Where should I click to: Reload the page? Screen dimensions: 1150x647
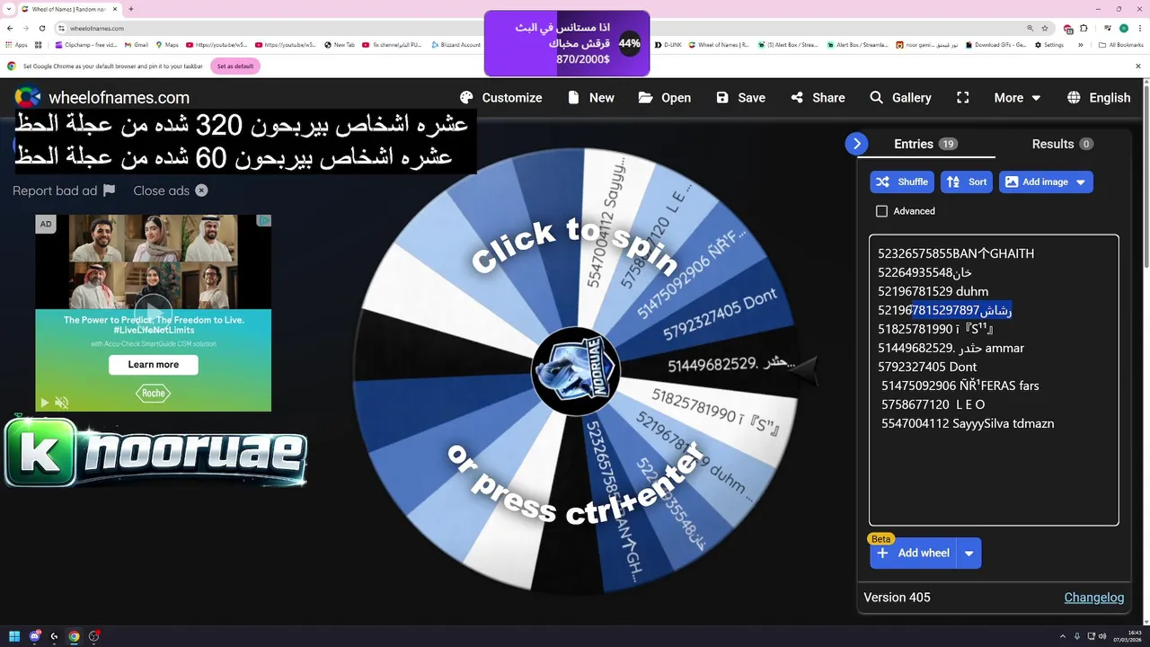(41, 29)
